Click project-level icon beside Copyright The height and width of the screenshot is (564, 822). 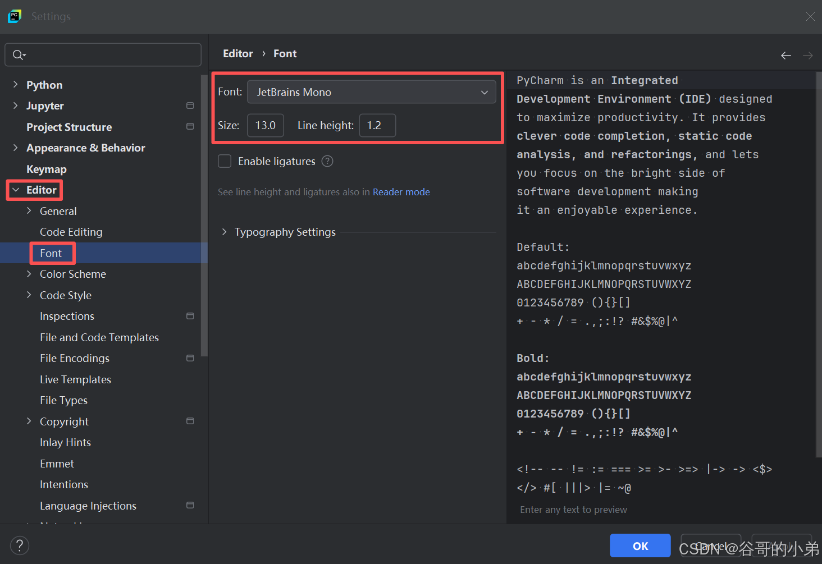pyautogui.click(x=190, y=421)
